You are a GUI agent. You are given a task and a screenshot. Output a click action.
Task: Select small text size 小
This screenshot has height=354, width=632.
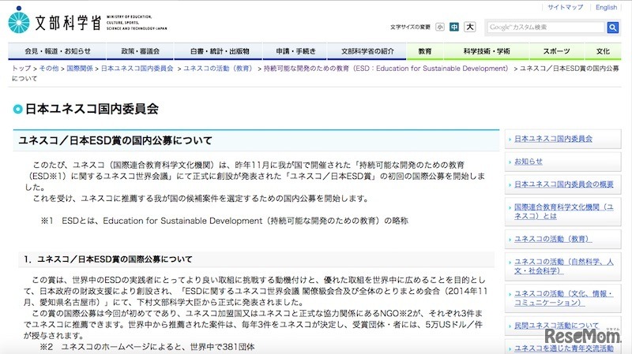(440, 27)
